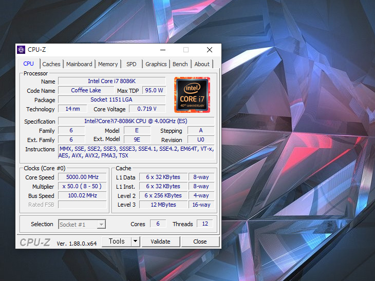The image size is (375, 281).
Task: Click the CPU-Z app icon in title bar
Action: [x=21, y=50]
